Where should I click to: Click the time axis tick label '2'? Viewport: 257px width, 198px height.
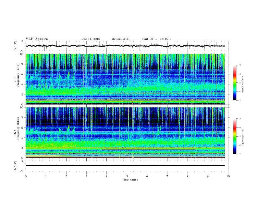66,176
